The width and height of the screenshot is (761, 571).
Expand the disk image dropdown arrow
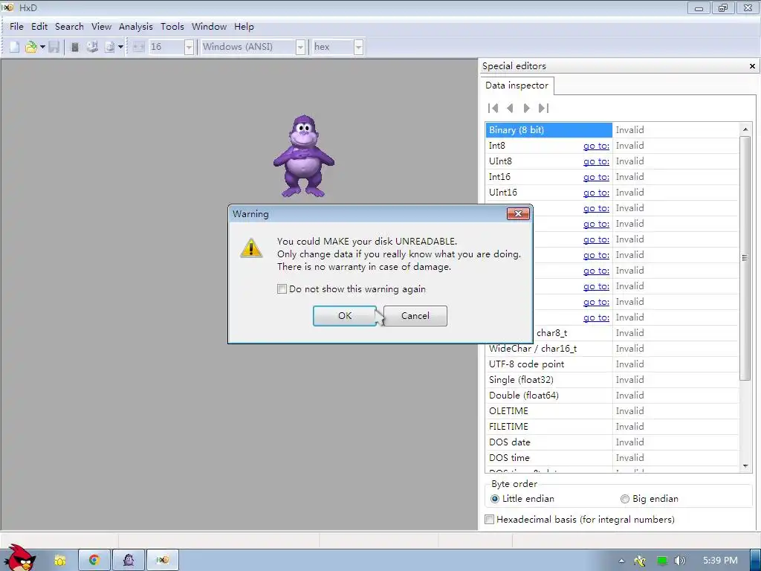[x=120, y=47]
